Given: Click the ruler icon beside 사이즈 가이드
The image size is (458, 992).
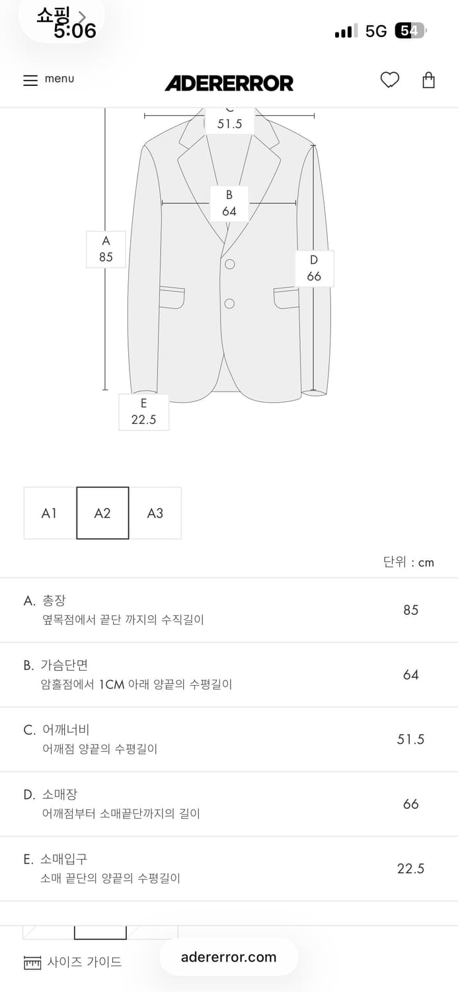Looking at the screenshot, I should pos(32,962).
